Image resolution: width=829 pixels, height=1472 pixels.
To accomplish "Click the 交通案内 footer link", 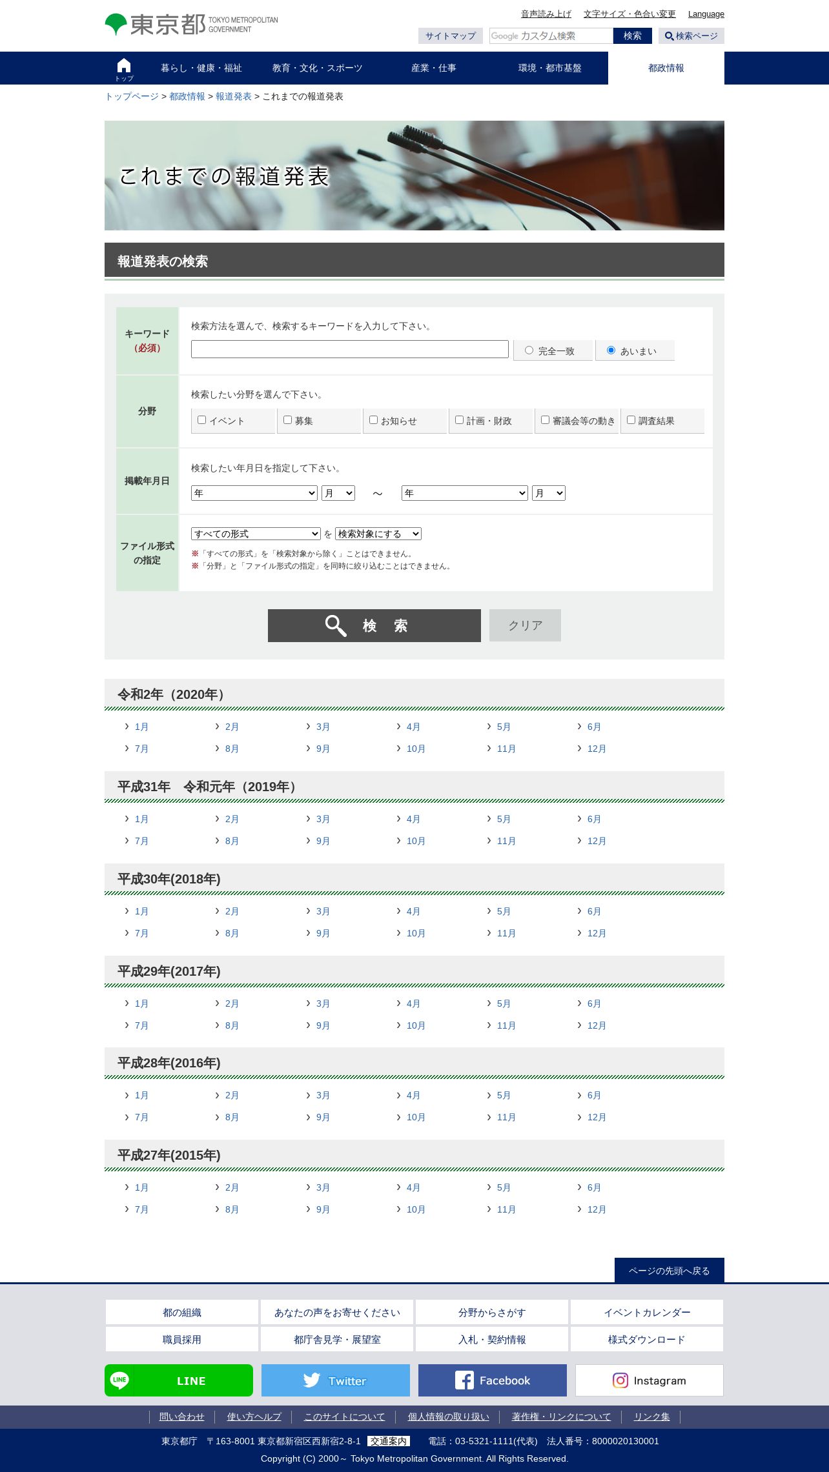I will [x=389, y=1441].
